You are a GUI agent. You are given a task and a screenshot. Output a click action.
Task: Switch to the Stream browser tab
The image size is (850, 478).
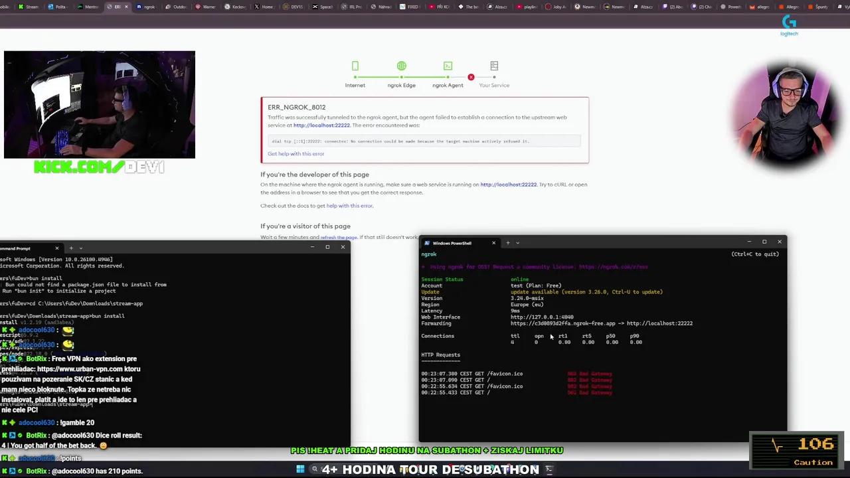click(x=29, y=7)
